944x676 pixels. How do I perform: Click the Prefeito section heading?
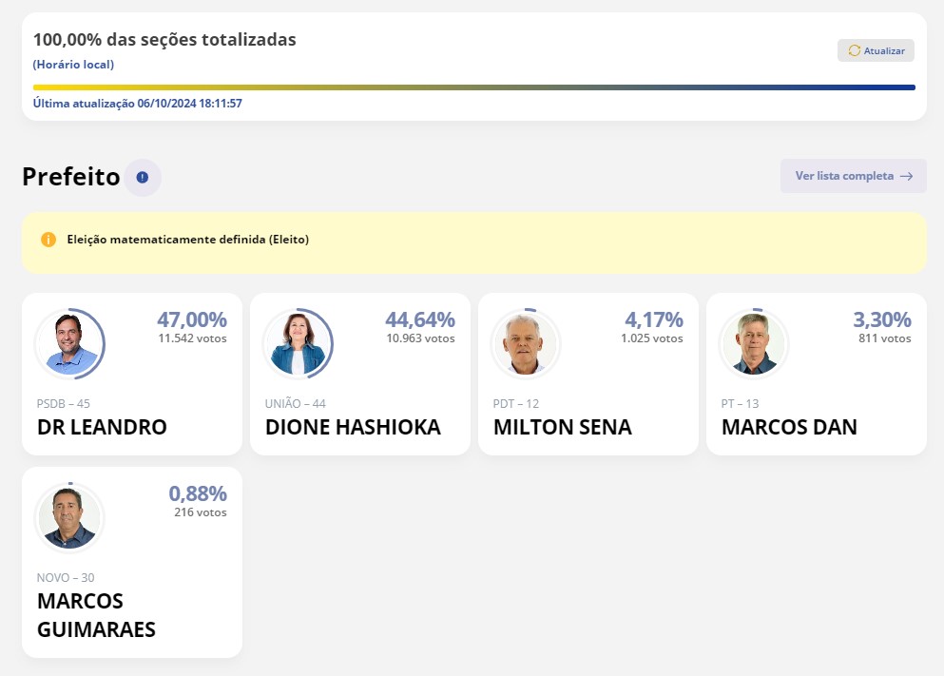71,177
